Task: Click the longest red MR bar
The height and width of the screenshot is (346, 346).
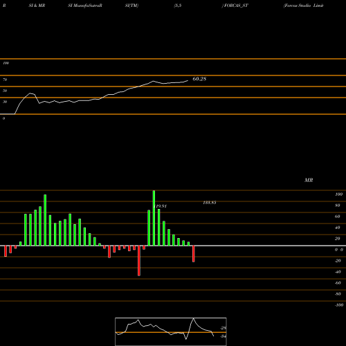Action: click(139, 261)
